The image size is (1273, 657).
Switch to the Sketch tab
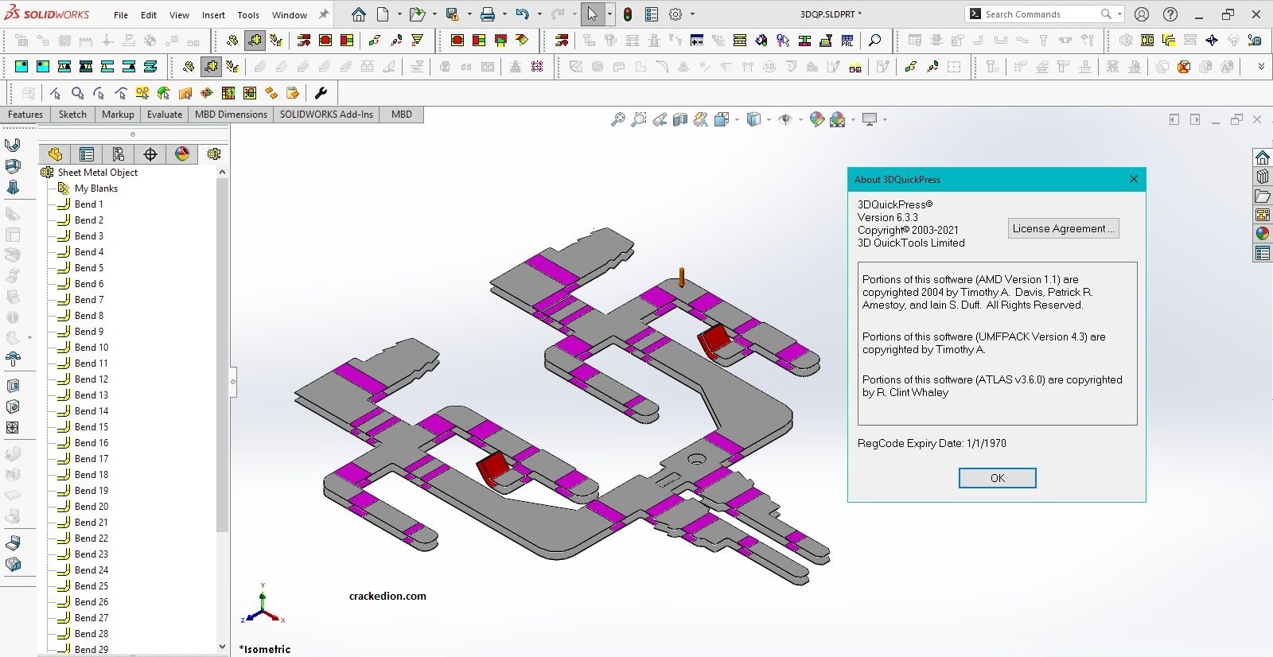tap(72, 115)
